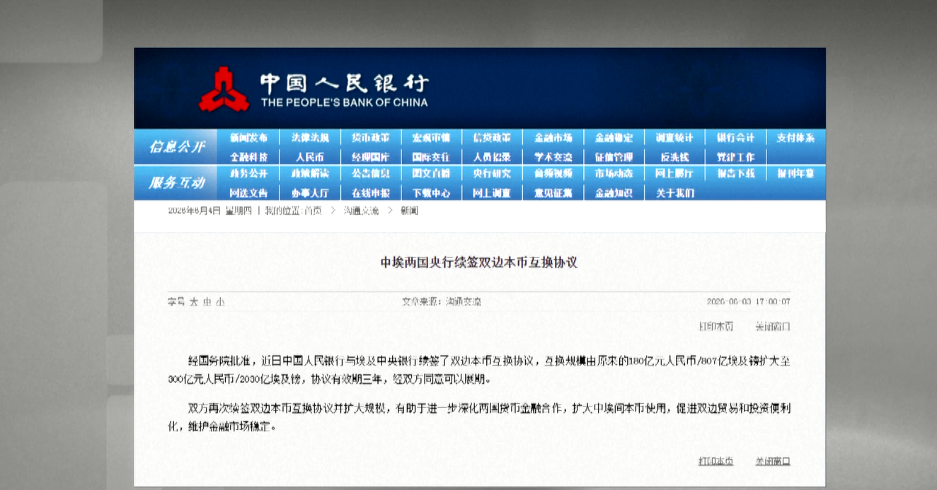Set the article font size to 大

click(193, 302)
